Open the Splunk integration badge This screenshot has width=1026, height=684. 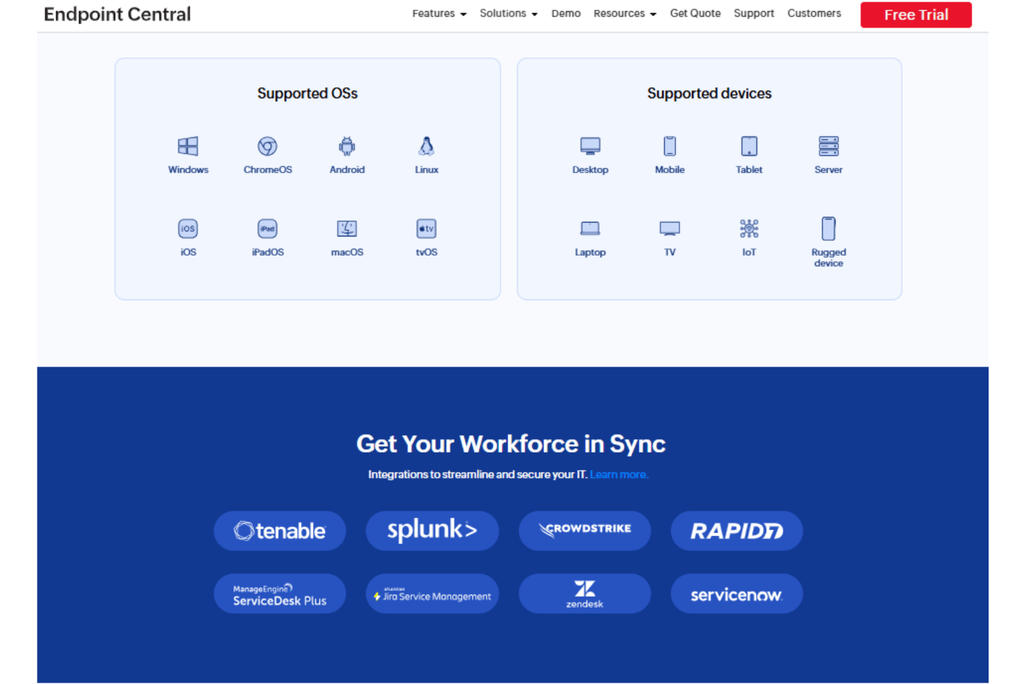tap(432, 531)
